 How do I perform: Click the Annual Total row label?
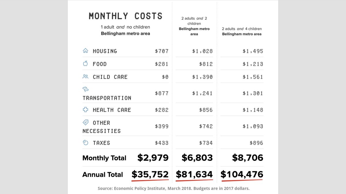[x=103, y=175]
